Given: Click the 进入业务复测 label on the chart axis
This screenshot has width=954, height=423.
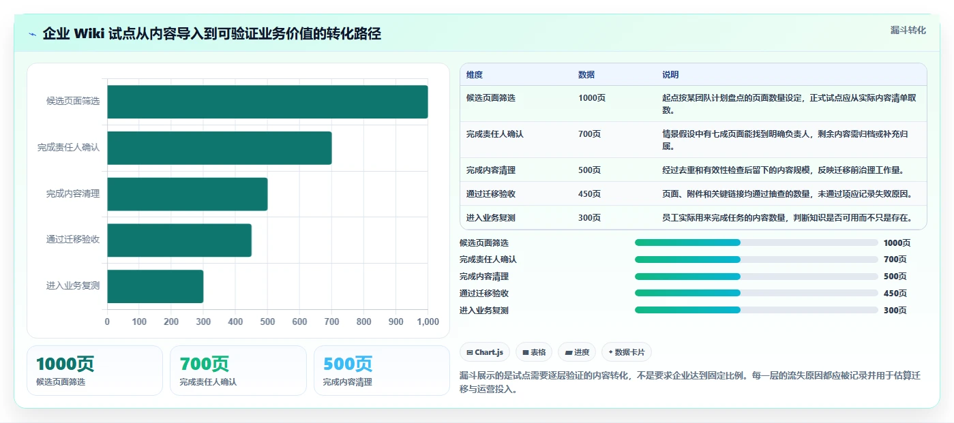Looking at the screenshot, I should pyautogui.click(x=73, y=286).
